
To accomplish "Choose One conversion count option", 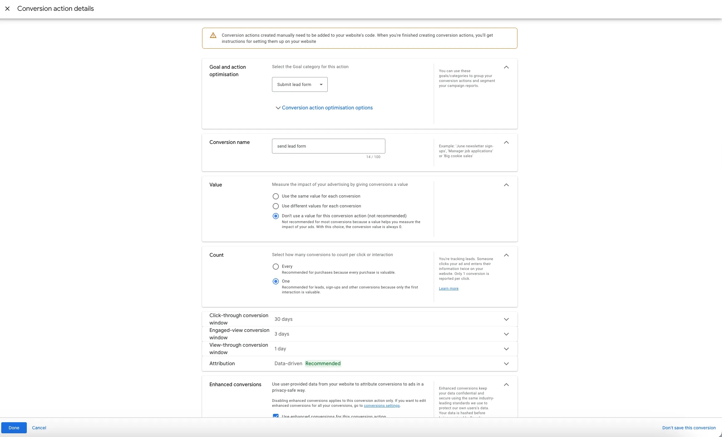I will click(x=276, y=281).
